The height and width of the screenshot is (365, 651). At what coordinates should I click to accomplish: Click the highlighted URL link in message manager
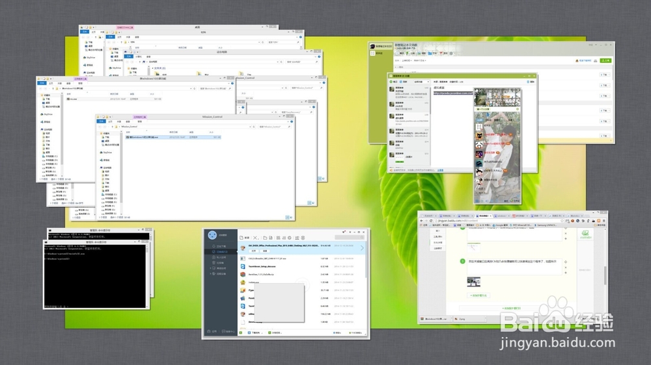click(453, 93)
